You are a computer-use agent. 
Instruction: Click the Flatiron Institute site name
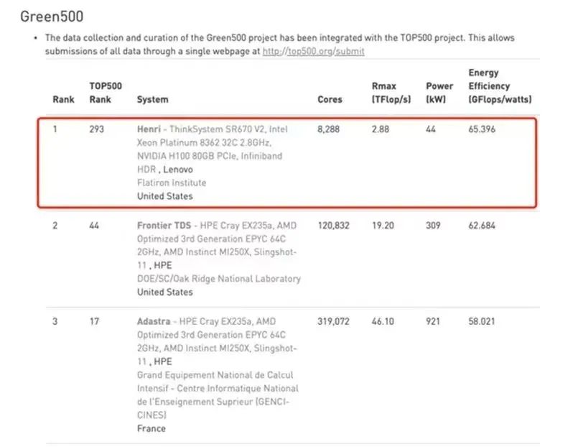pos(172,183)
